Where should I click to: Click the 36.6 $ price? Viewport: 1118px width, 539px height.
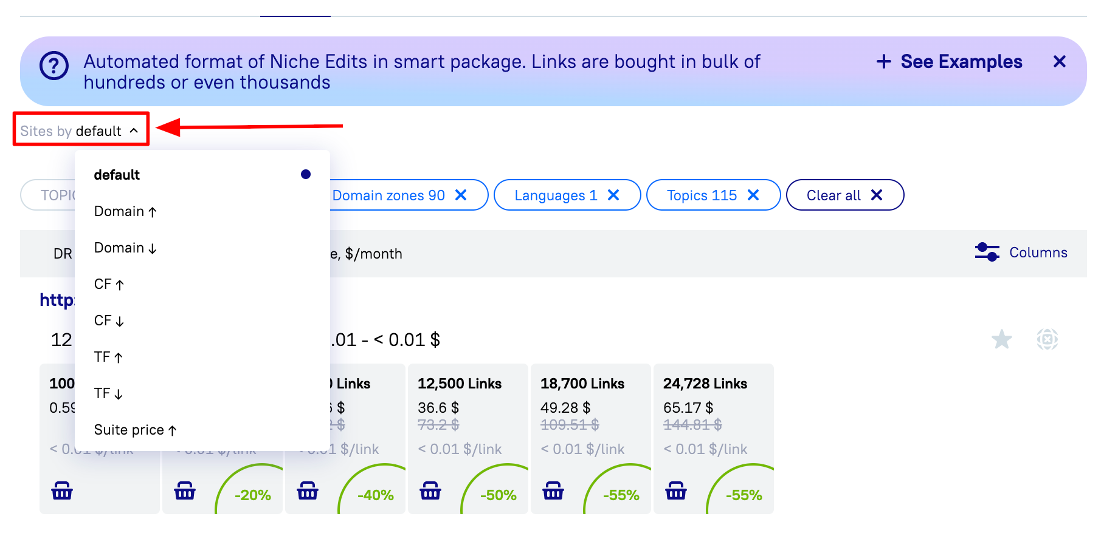pos(438,408)
